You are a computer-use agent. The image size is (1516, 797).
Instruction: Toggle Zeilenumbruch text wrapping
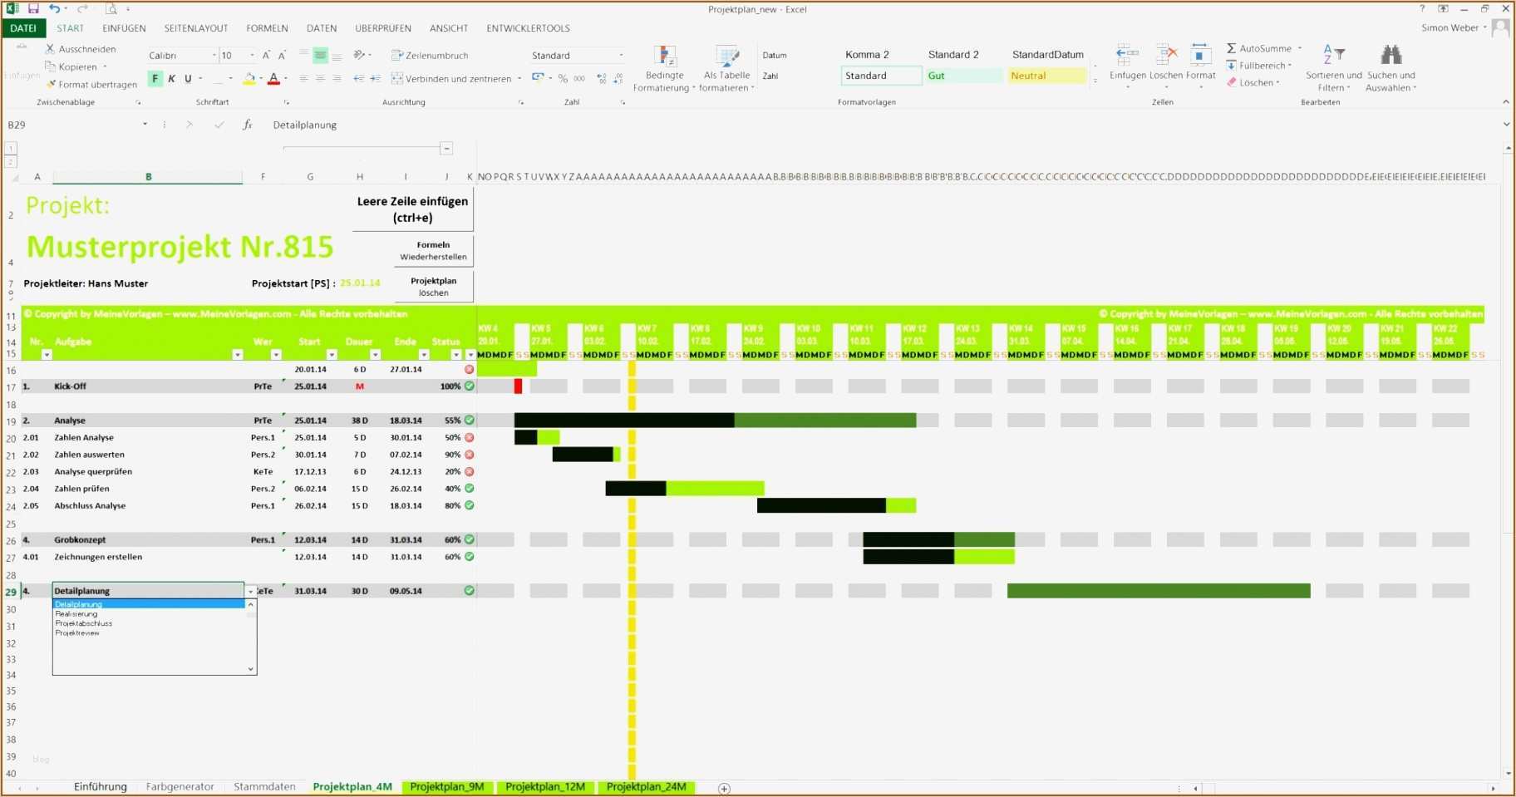[430, 56]
